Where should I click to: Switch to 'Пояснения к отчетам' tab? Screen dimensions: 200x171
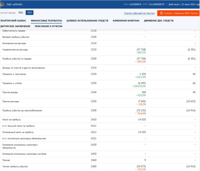coord(49,26)
